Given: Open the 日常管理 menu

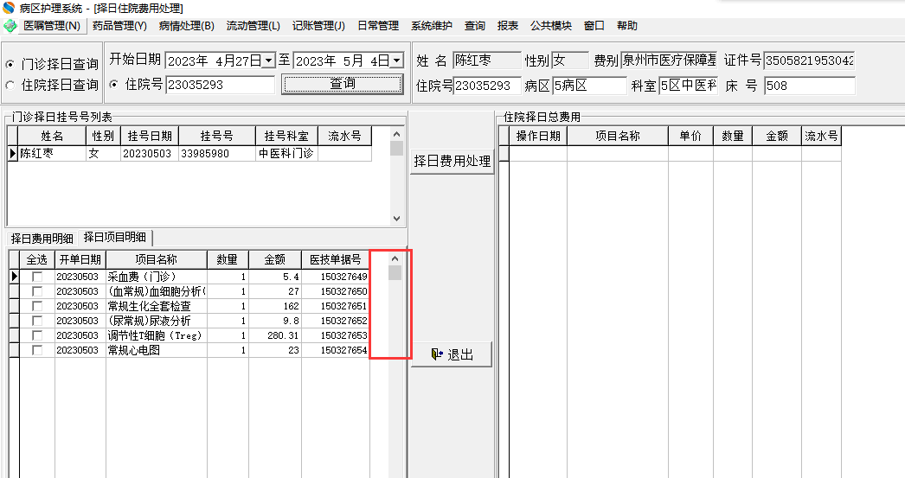Looking at the screenshot, I should [378, 26].
